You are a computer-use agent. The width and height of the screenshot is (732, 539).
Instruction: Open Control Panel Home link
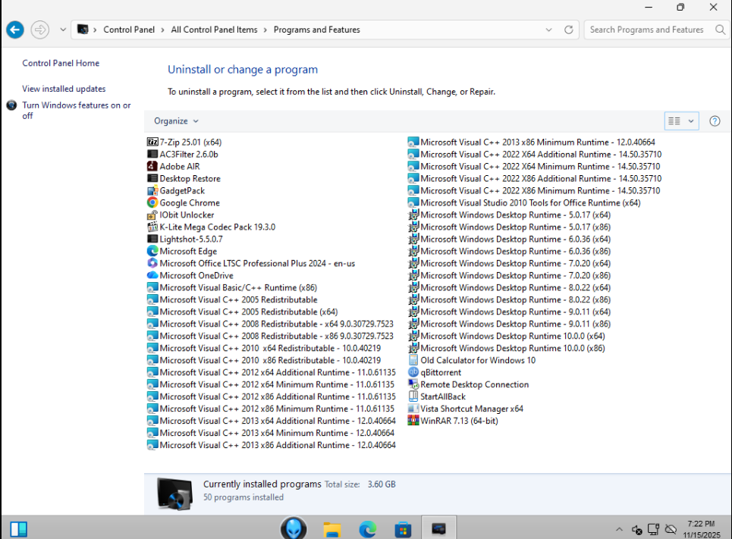pos(61,63)
